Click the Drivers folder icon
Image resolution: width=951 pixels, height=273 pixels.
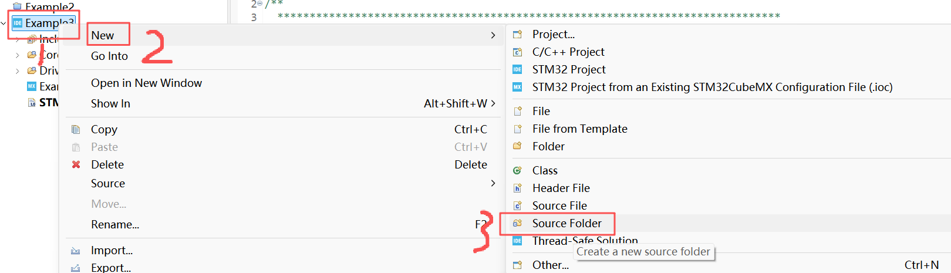point(32,70)
